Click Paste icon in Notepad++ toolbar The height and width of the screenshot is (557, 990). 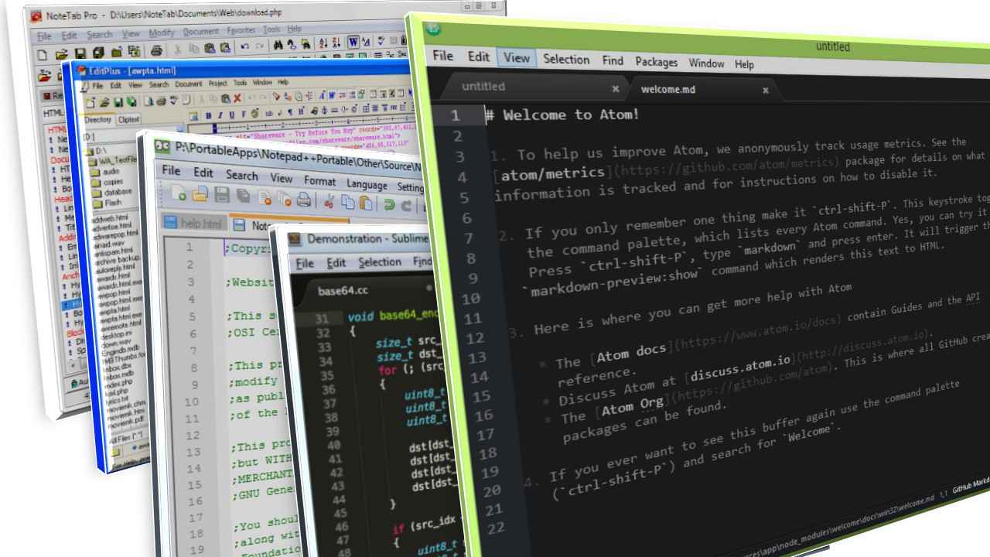pyautogui.click(x=366, y=203)
